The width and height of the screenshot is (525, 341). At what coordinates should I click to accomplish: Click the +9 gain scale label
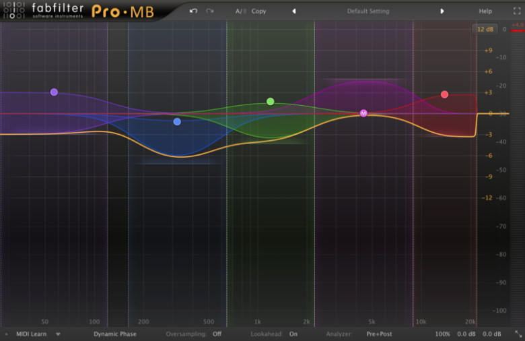pos(488,51)
